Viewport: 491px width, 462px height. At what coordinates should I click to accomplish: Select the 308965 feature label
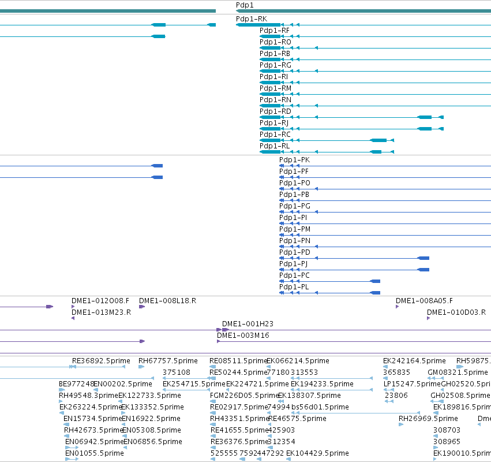[447, 442]
